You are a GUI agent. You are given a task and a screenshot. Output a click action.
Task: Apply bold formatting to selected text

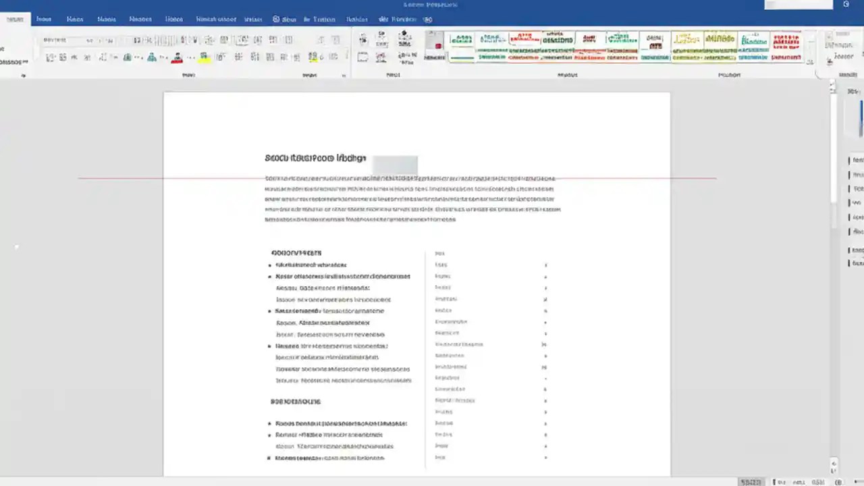point(49,57)
